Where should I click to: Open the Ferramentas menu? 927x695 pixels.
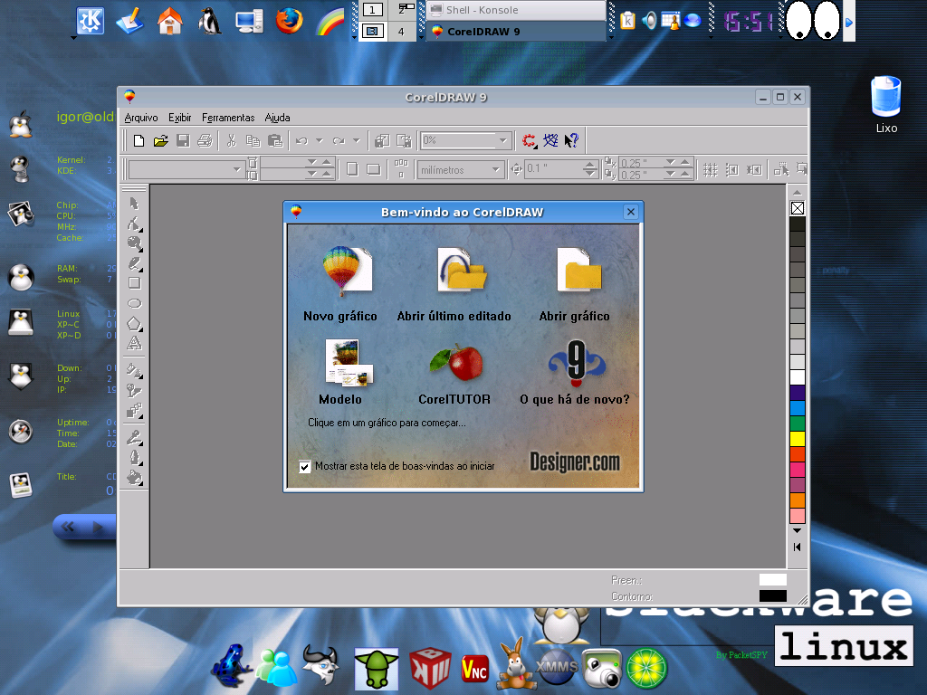coord(228,118)
